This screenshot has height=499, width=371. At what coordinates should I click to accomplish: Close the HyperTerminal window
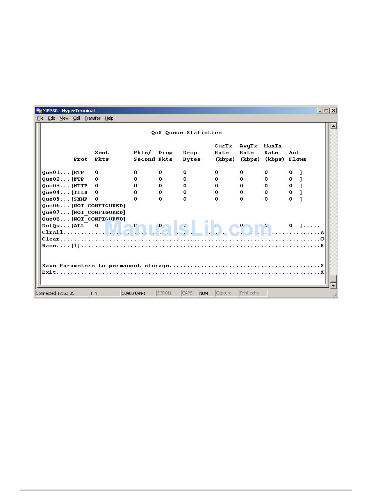tap(334, 111)
